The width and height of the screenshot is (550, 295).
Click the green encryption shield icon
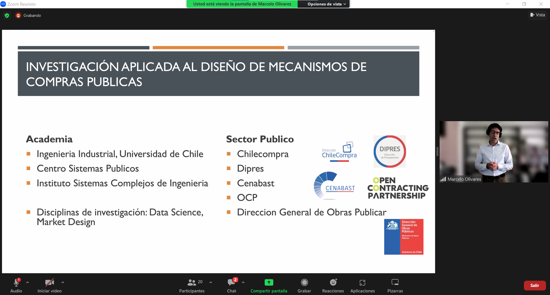point(7,15)
